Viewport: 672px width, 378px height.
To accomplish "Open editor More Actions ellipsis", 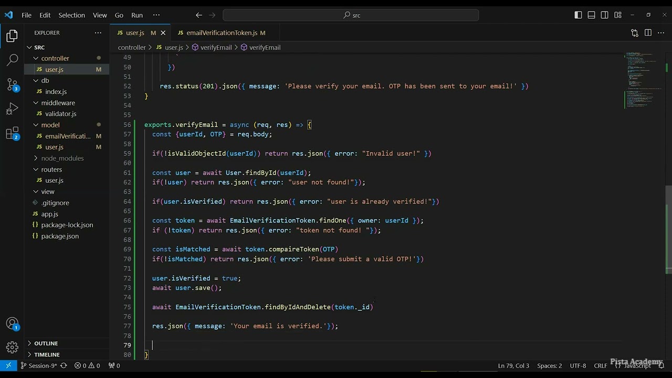I will pos(661,33).
